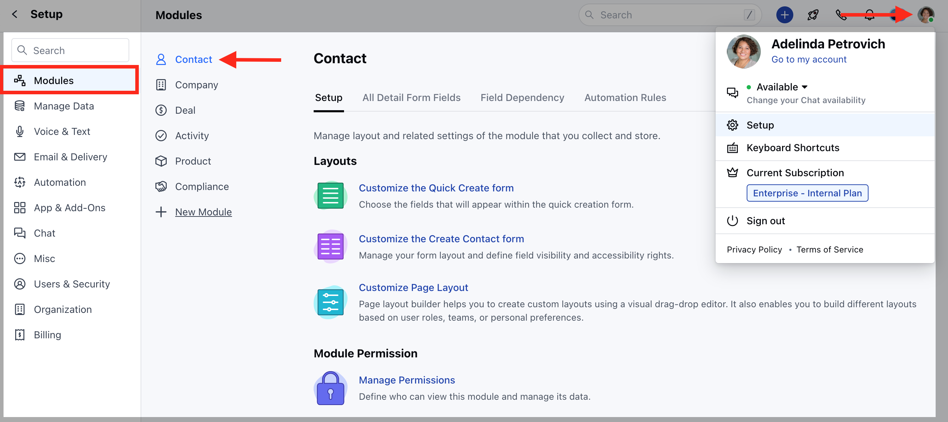The width and height of the screenshot is (948, 422).
Task: Open the profile avatar menu
Action: pos(925,15)
